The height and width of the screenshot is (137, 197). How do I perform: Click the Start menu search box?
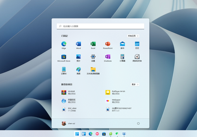100,26
